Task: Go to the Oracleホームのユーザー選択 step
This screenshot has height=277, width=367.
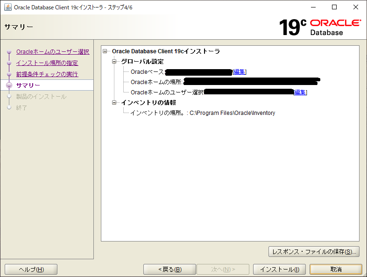Action: tap(53, 52)
